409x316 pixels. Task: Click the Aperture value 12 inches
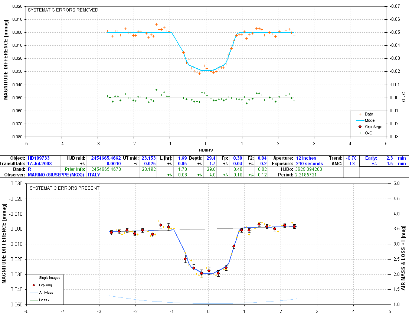pyautogui.click(x=306, y=158)
